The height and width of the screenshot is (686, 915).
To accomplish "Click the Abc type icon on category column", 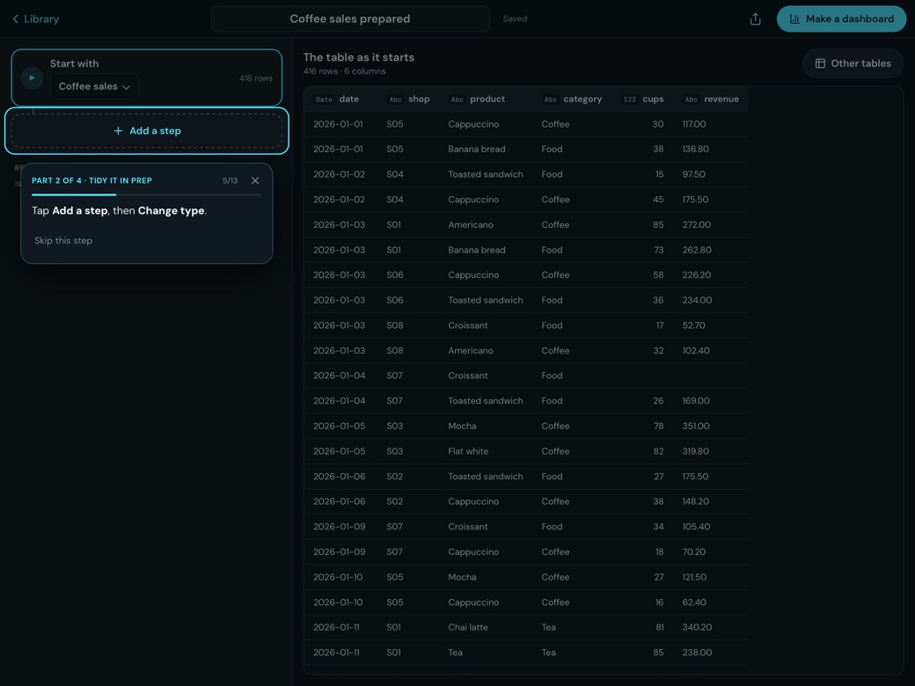I will pyautogui.click(x=550, y=99).
